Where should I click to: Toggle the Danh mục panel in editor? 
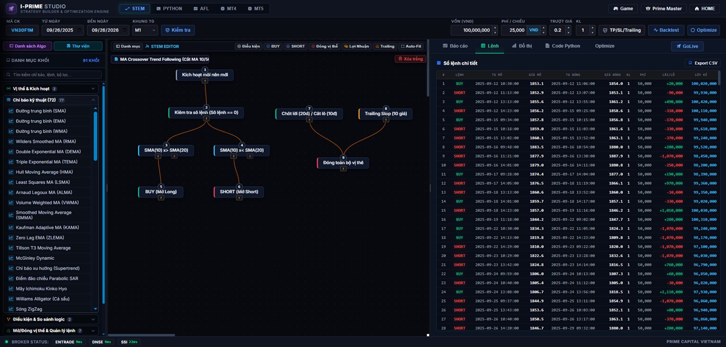coord(128,47)
